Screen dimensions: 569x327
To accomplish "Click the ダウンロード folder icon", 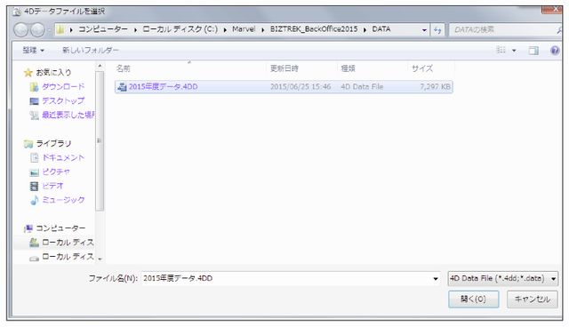I will [34, 87].
